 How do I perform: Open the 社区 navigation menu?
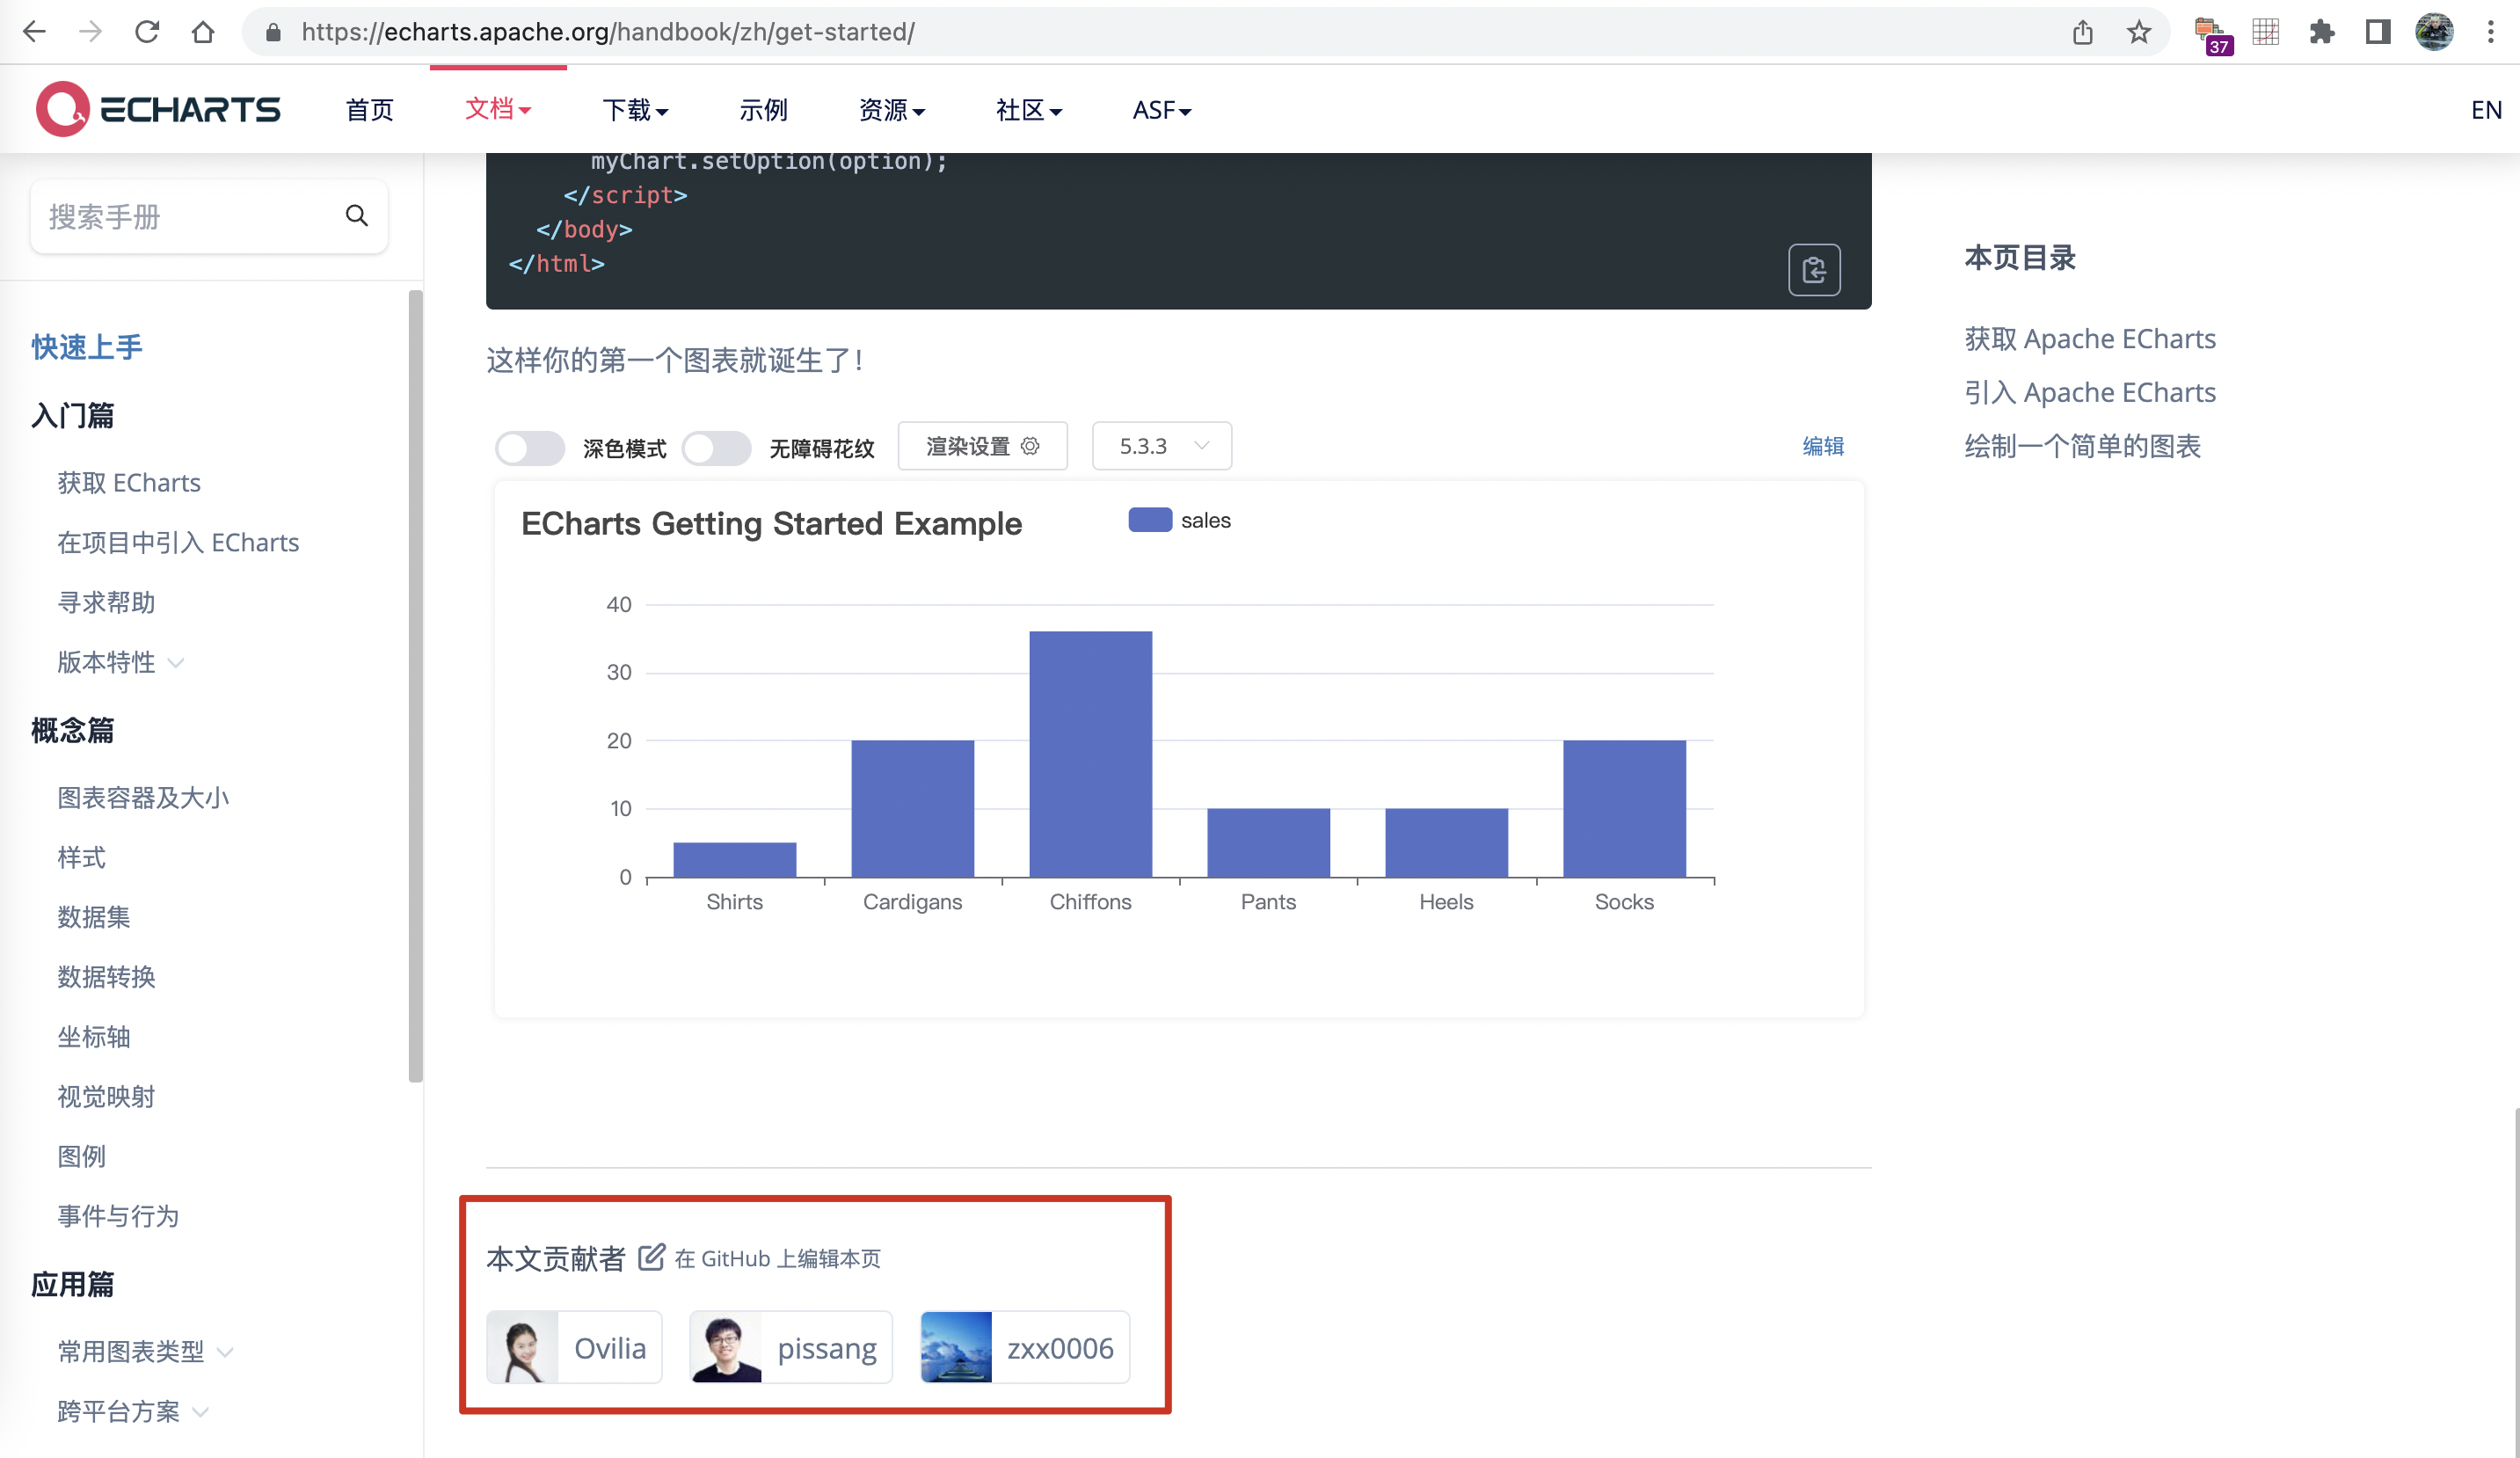click(x=1028, y=110)
